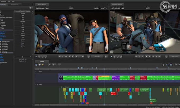The image size is (180, 108).
Task: Select the Timeline tab
Action: [42, 61]
